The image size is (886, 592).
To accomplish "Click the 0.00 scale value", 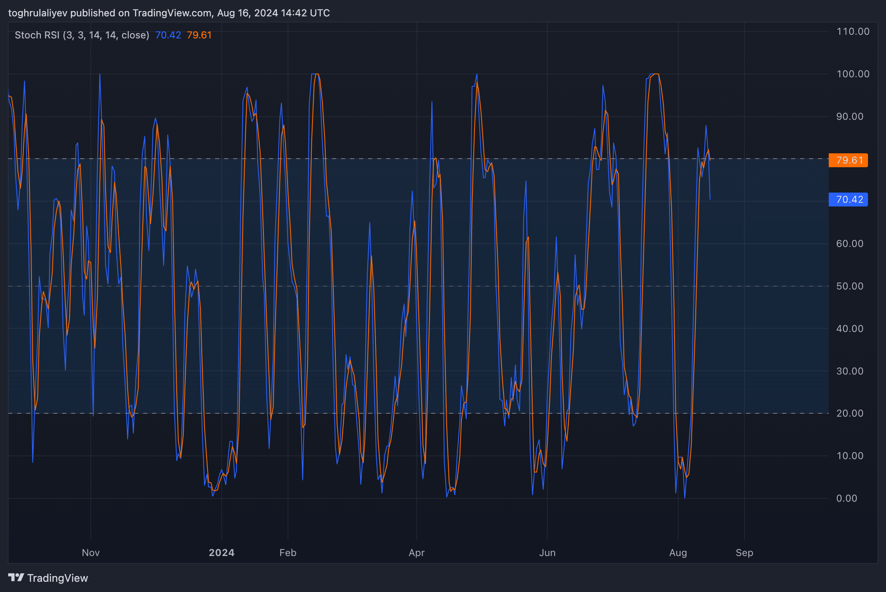I will pos(847,498).
